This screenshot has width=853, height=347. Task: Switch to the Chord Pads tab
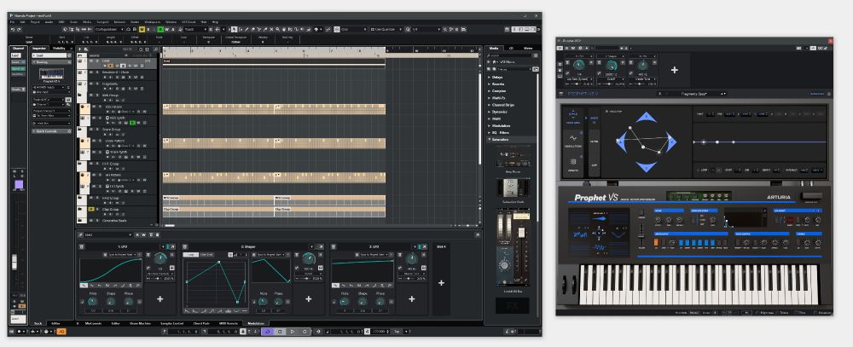pos(201,323)
